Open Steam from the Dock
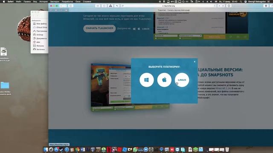Screen dimensions: 273x153 click(x=61, y=150)
